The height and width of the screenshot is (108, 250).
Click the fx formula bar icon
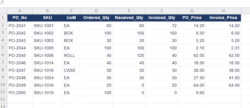[2, 2]
